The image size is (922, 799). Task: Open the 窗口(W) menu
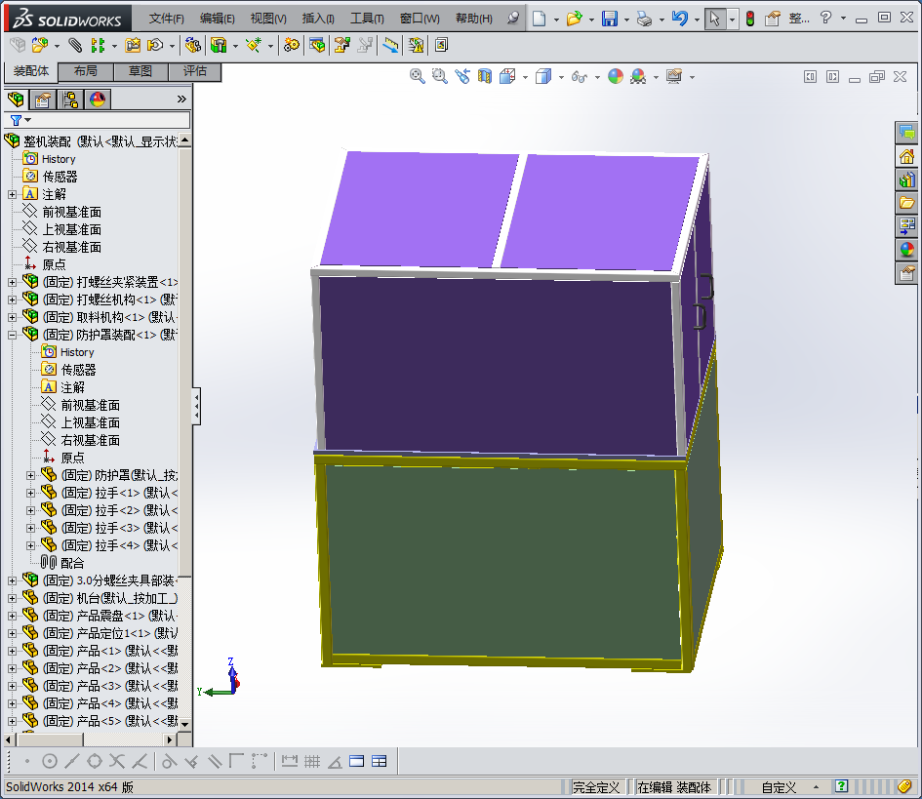coord(420,19)
